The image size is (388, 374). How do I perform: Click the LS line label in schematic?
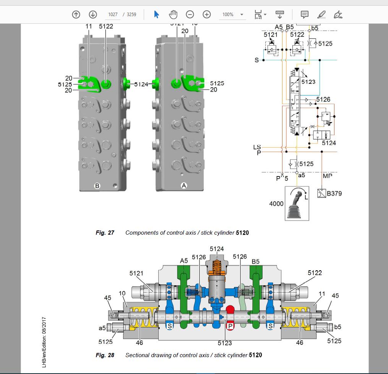(257, 147)
